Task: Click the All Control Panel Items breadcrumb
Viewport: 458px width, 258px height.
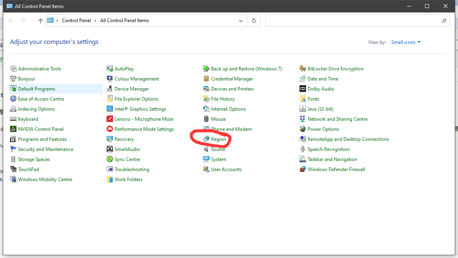Action: (x=124, y=21)
